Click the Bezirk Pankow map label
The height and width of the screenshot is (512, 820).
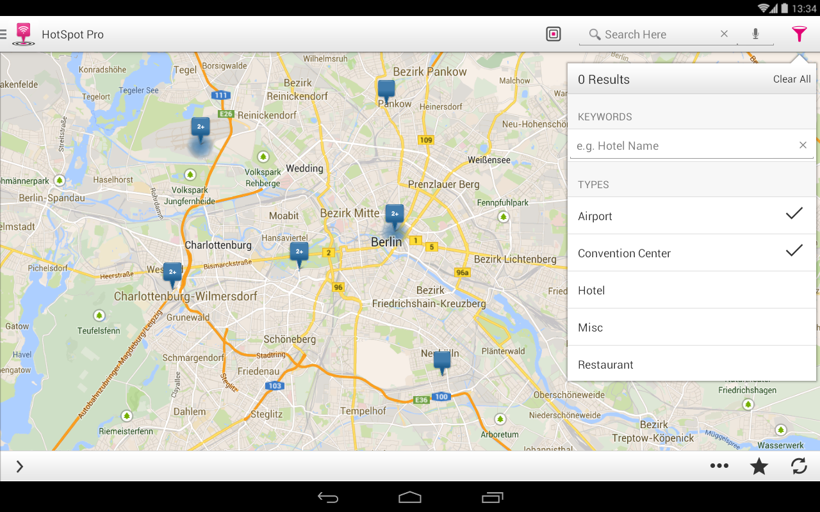(x=430, y=72)
